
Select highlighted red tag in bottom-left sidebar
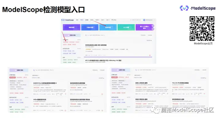12,77
